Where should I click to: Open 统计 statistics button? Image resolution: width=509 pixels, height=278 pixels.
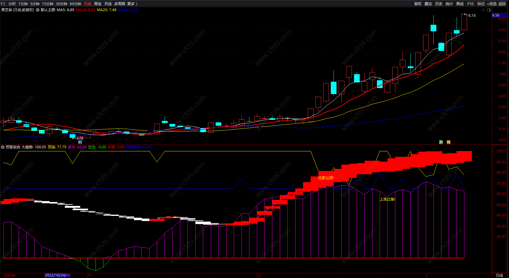pyautogui.click(x=449, y=4)
